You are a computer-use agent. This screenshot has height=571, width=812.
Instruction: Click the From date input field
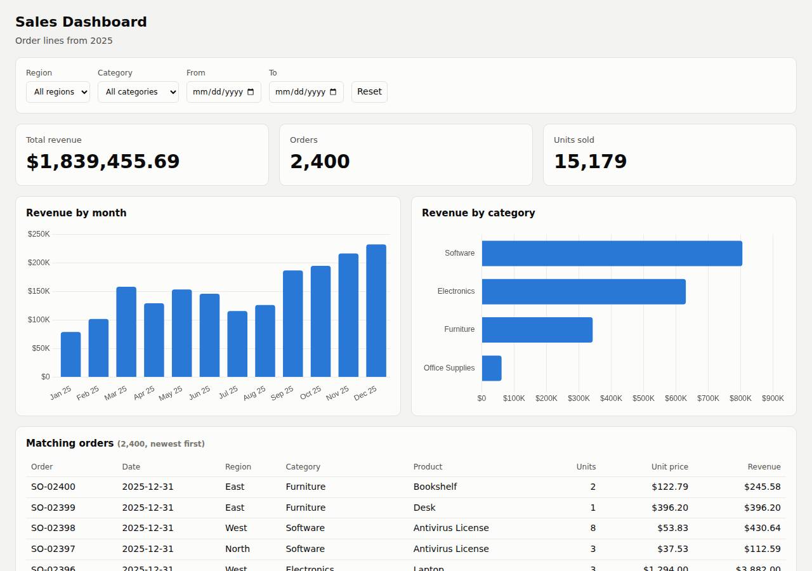pos(224,92)
